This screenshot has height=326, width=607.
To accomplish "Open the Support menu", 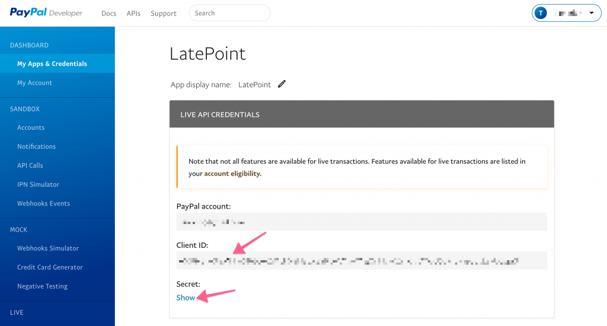I will [x=164, y=14].
